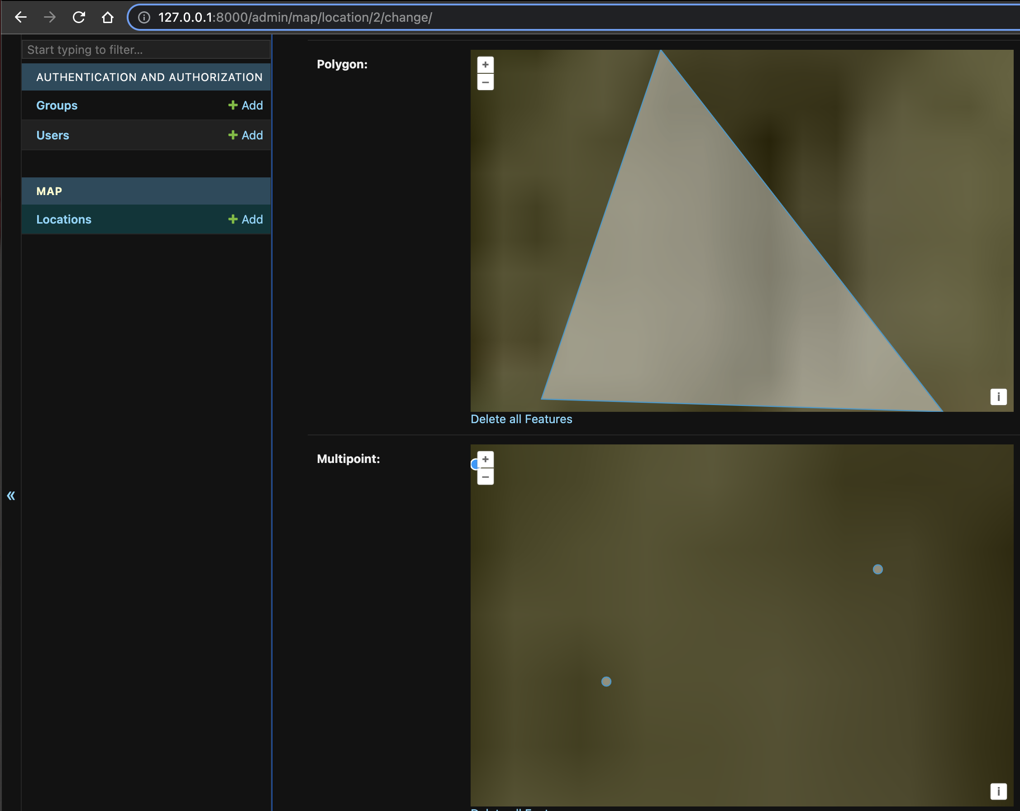Image resolution: width=1020 pixels, height=811 pixels.
Task: Zoom out on the Multipoint map
Action: pos(486,477)
